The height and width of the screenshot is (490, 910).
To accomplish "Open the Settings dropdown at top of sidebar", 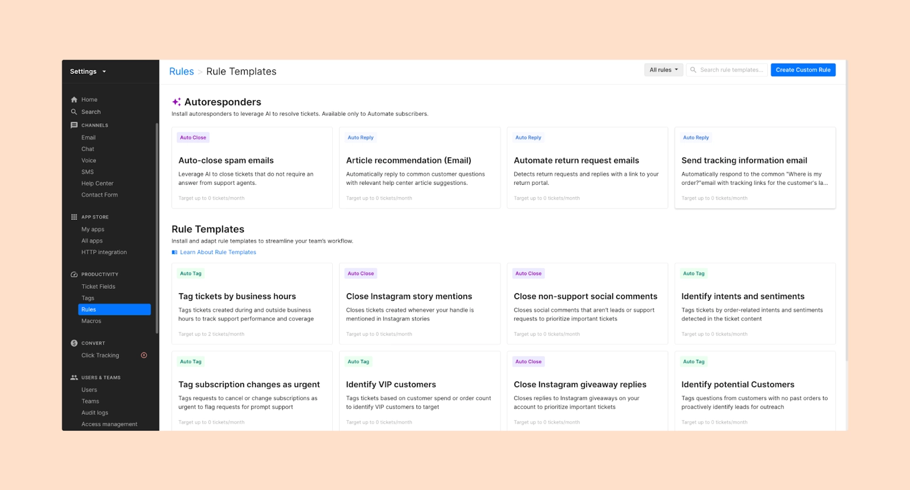I will pos(86,71).
